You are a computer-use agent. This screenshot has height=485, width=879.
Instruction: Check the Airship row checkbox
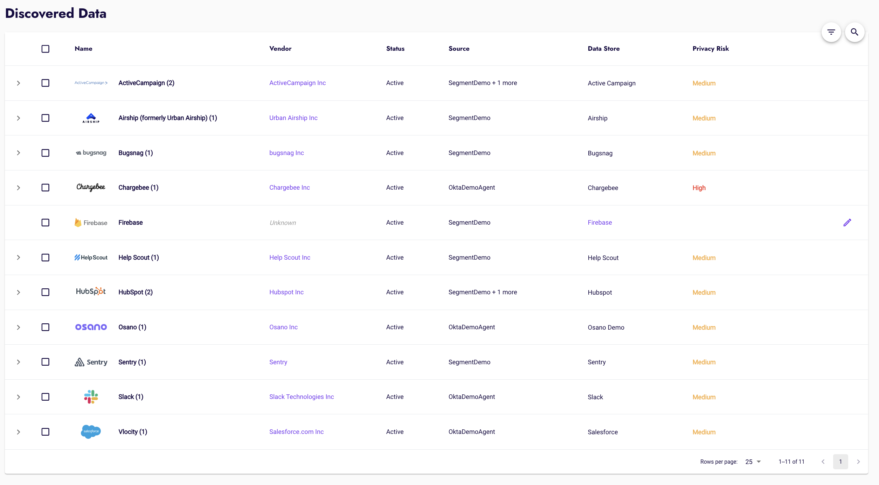click(46, 118)
